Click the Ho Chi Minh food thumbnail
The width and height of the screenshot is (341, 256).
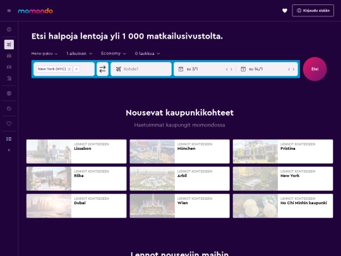point(255,206)
